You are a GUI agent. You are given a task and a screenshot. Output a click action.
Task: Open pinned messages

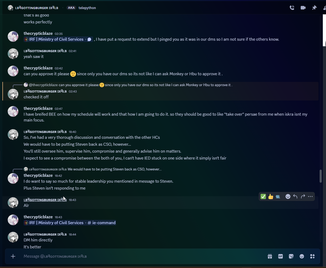[314, 8]
